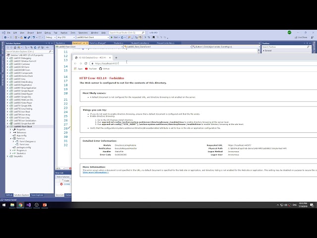Start debugging with the green Start button
Screen dimensions: 317x238
pyautogui.click(x=114, y=38)
